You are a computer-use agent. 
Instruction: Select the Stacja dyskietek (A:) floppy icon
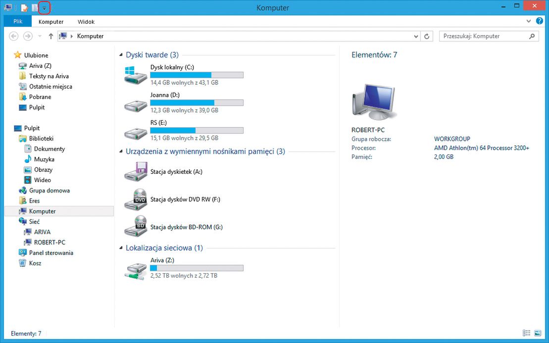pos(136,171)
